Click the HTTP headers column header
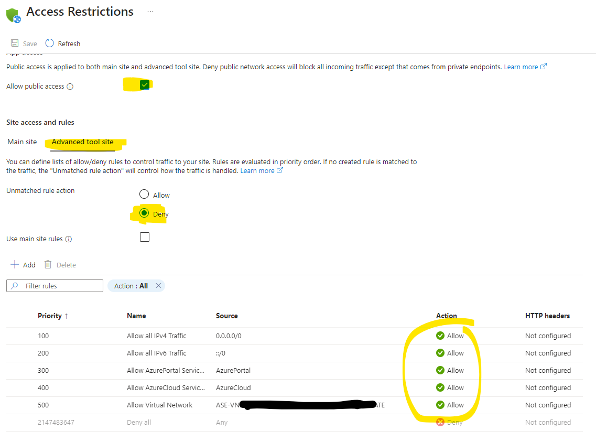This screenshot has height=442, width=596. 547,316
